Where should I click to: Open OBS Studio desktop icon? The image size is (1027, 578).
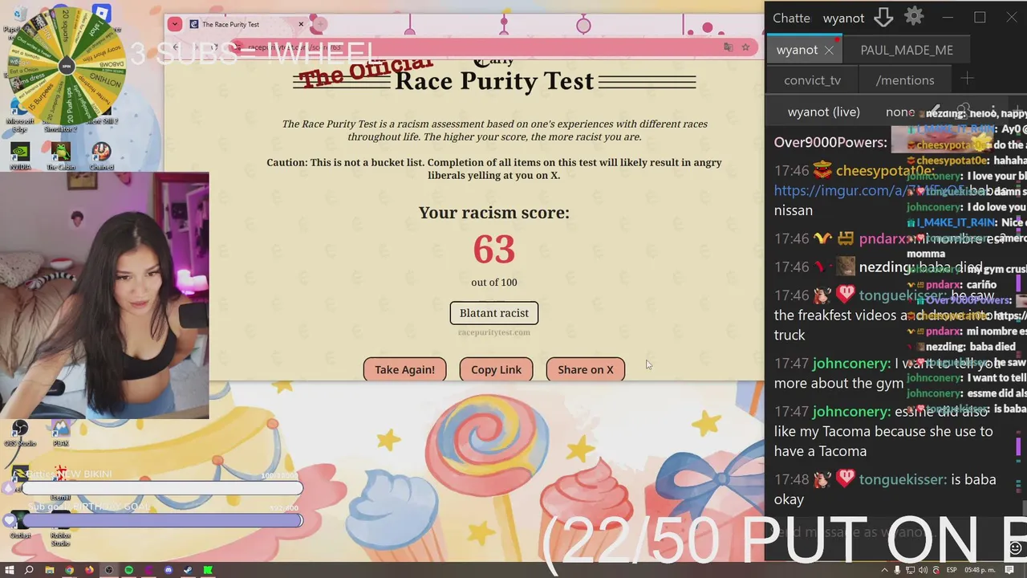[x=20, y=433]
